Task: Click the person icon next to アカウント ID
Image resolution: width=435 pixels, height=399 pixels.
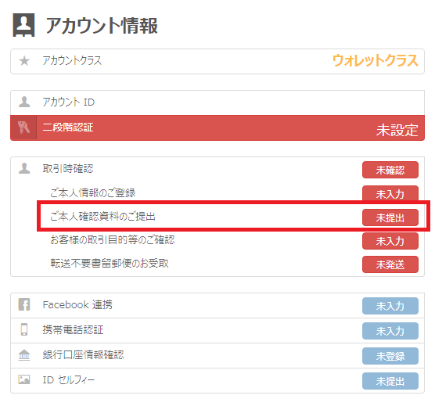Action: coord(24,102)
